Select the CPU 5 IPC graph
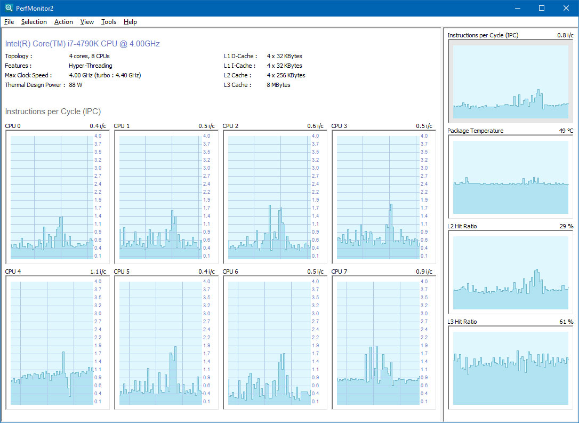Screen dimensions: 579x423 pyautogui.click(x=161, y=342)
